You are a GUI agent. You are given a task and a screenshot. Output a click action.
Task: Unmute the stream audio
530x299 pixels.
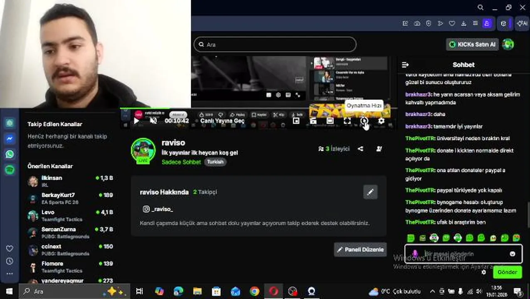153,121
